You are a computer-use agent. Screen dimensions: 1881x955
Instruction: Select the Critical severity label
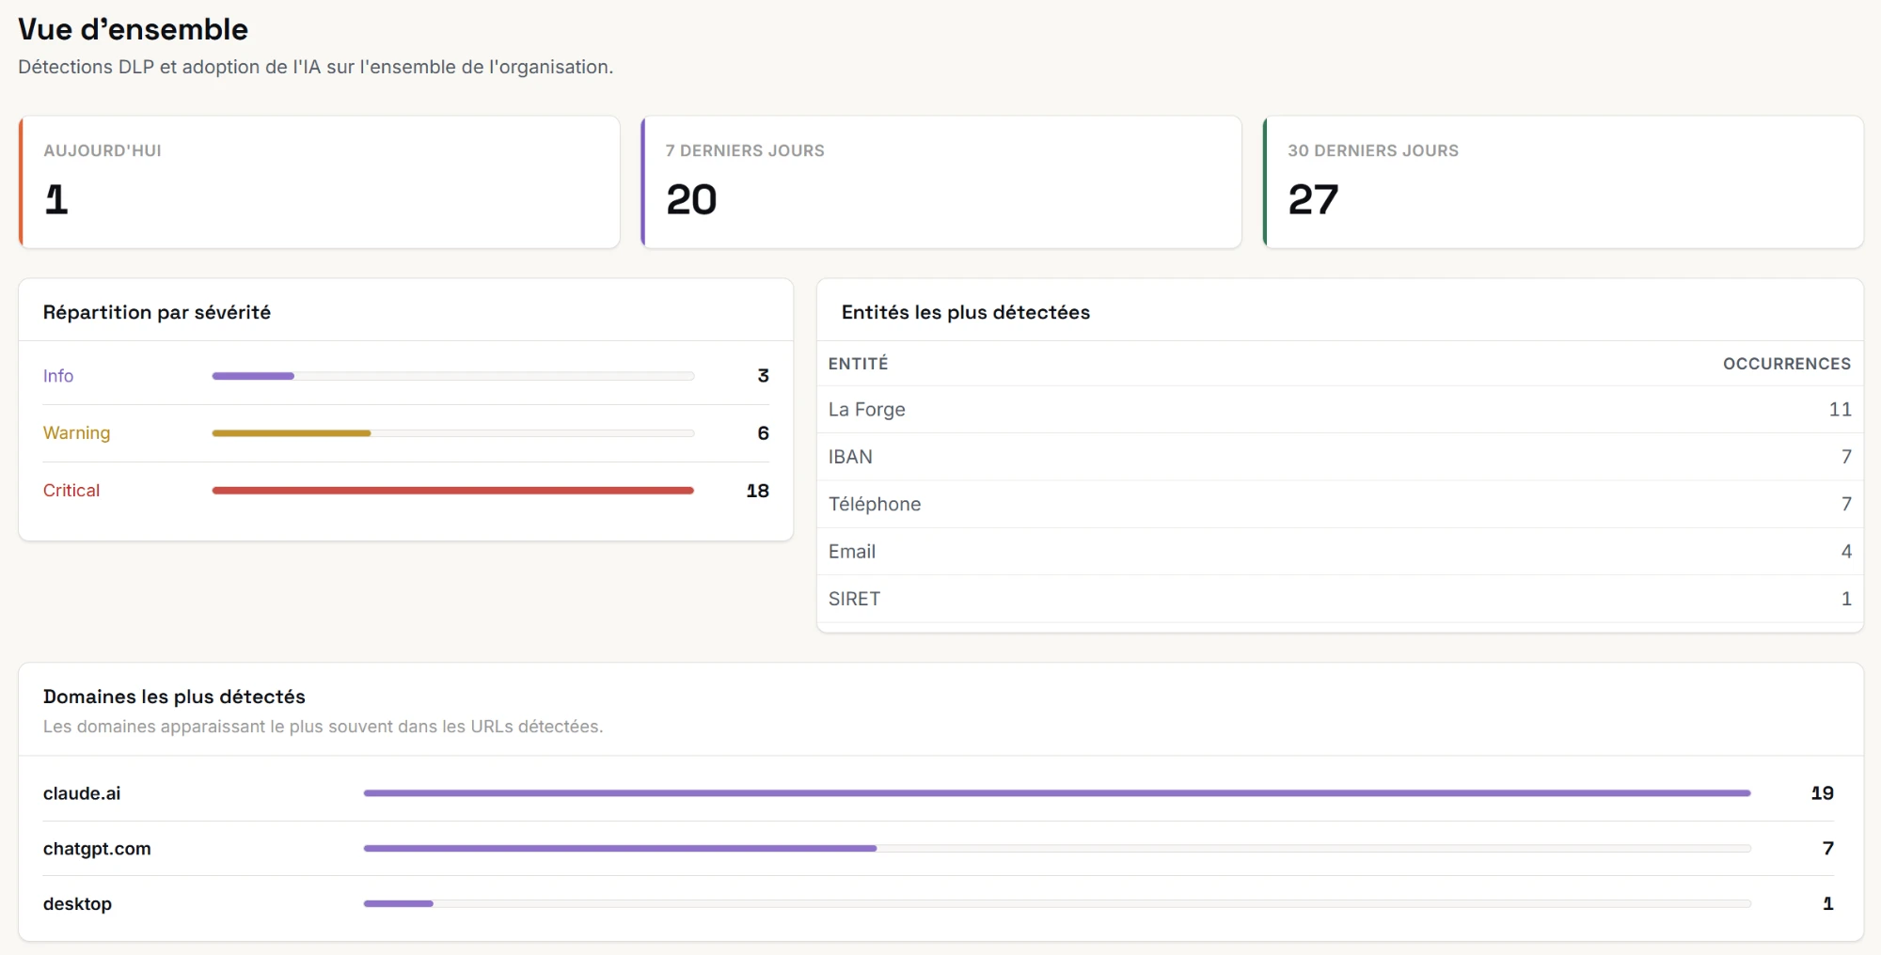pos(71,491)
